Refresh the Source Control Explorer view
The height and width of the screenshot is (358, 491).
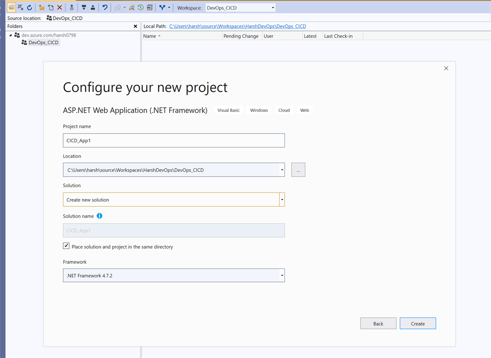coord(30,7)
